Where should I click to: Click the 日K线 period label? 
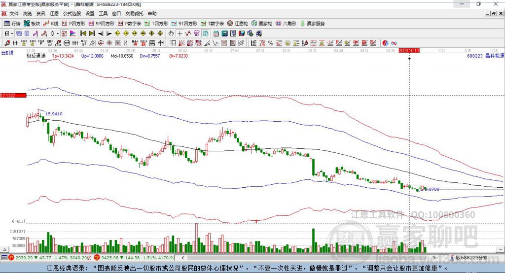click(7, 53)
